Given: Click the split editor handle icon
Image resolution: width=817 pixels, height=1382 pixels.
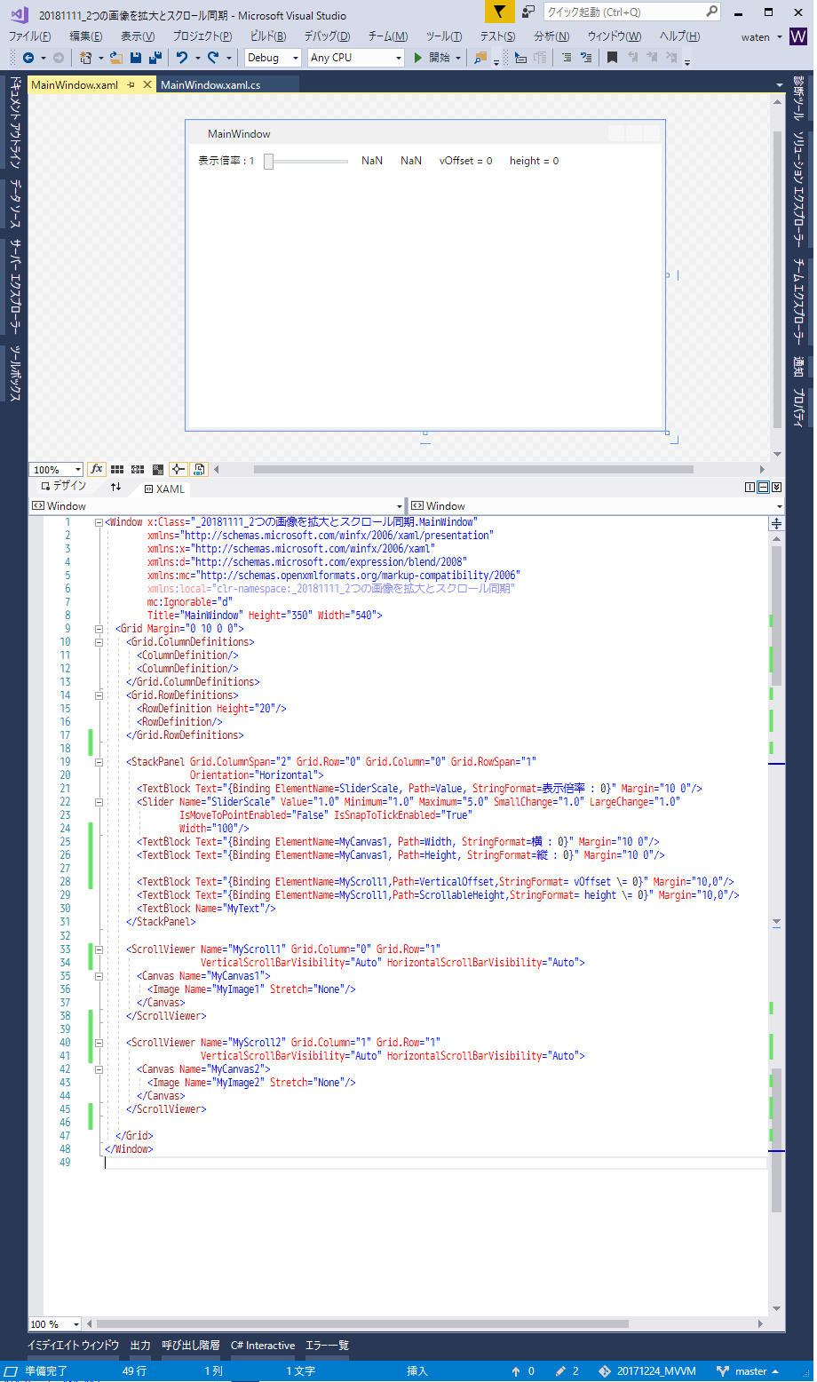Looking at the screenshot, I should point(776,523).
